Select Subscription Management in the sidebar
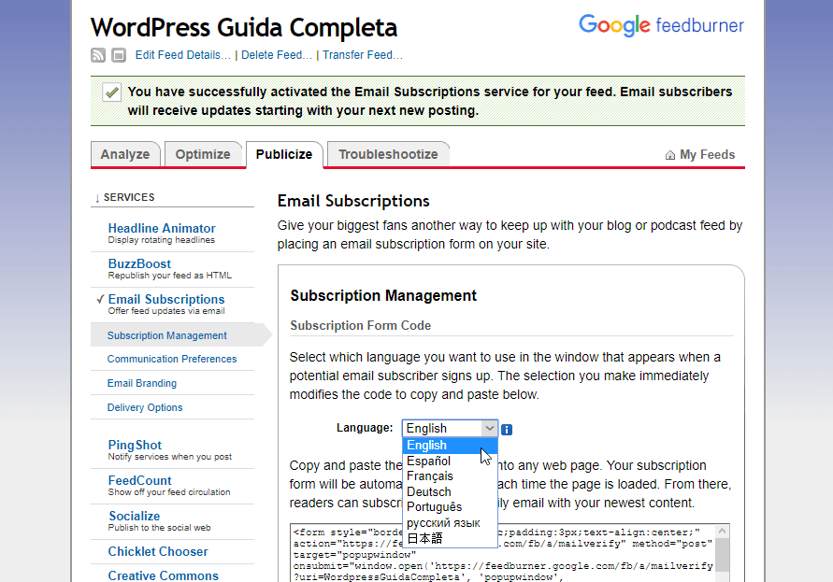 [166, 335]
